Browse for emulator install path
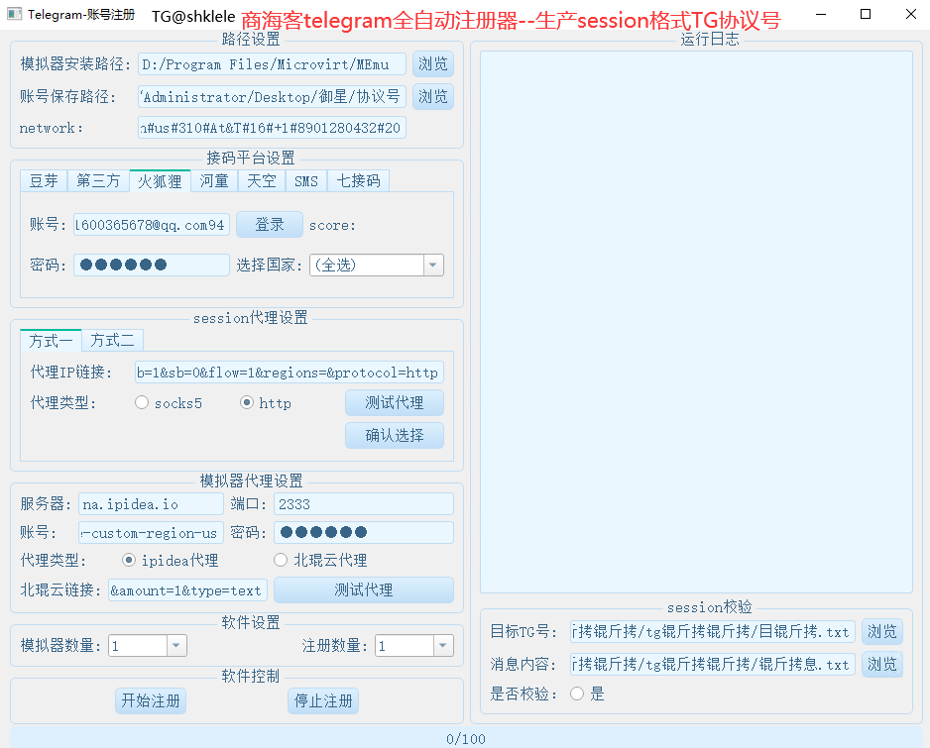Image resolution: width=930 pixels, height=748 pixels. [x=433, y=64]
